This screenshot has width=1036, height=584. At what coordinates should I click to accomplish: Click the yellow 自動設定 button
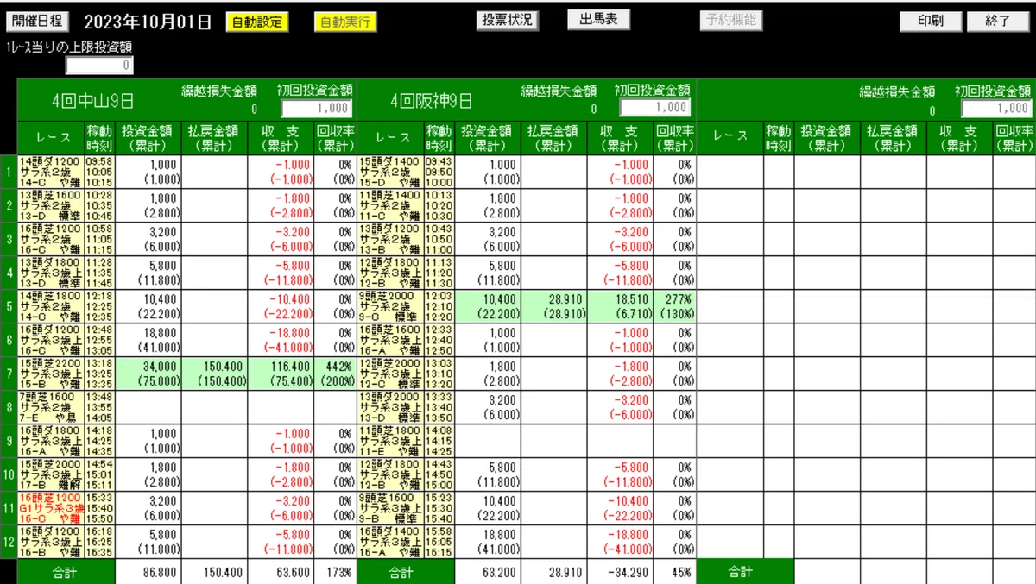[257, 22]
